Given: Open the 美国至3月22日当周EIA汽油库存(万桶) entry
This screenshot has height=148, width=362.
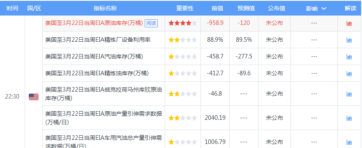Looking at the screenshot, I should (94, 56).
